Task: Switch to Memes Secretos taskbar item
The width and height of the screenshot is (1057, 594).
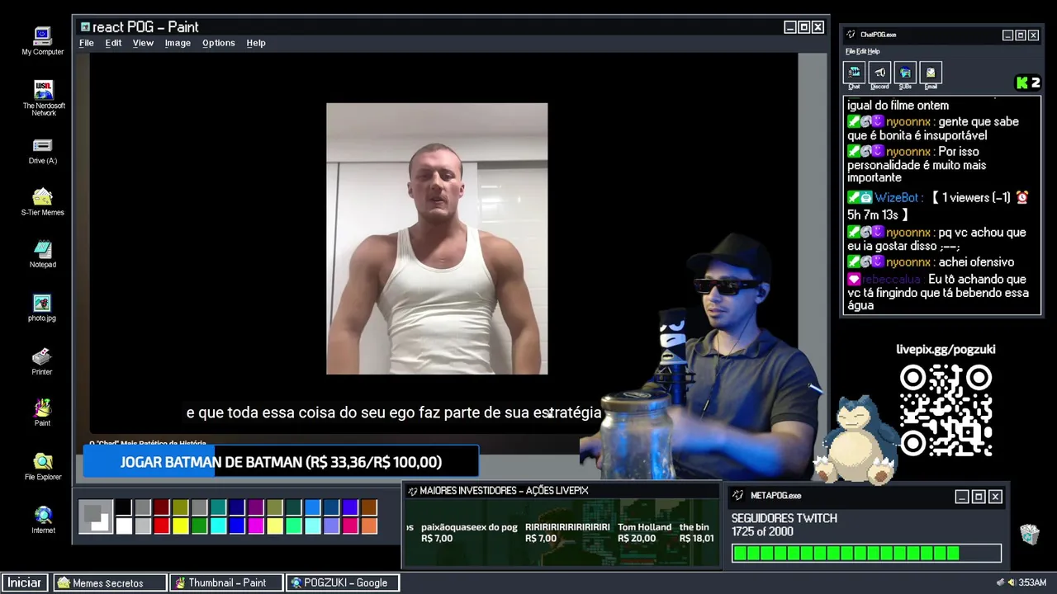Action: pyautogui.click(x=111, y=582)
